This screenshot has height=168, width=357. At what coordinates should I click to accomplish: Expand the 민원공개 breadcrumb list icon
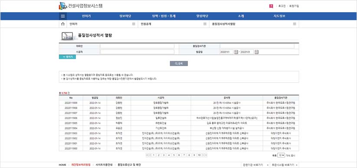tap(205, 24)
